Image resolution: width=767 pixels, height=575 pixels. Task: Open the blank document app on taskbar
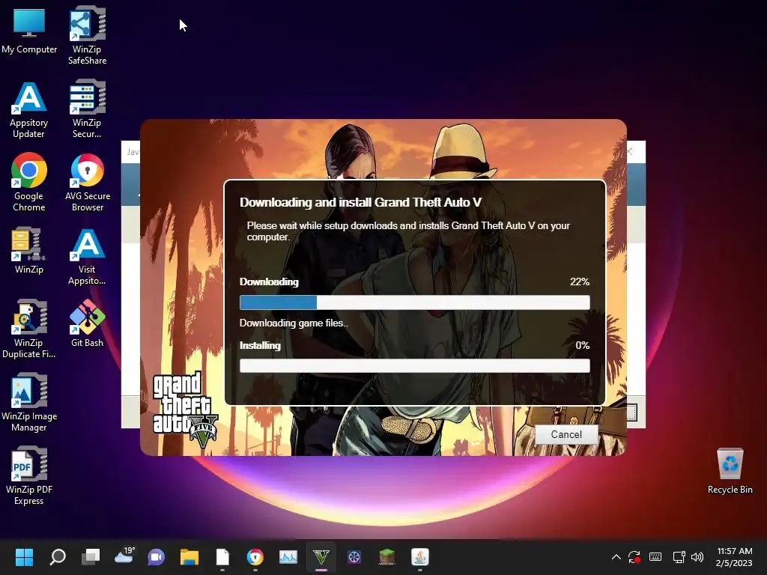[x=222, y=557]
